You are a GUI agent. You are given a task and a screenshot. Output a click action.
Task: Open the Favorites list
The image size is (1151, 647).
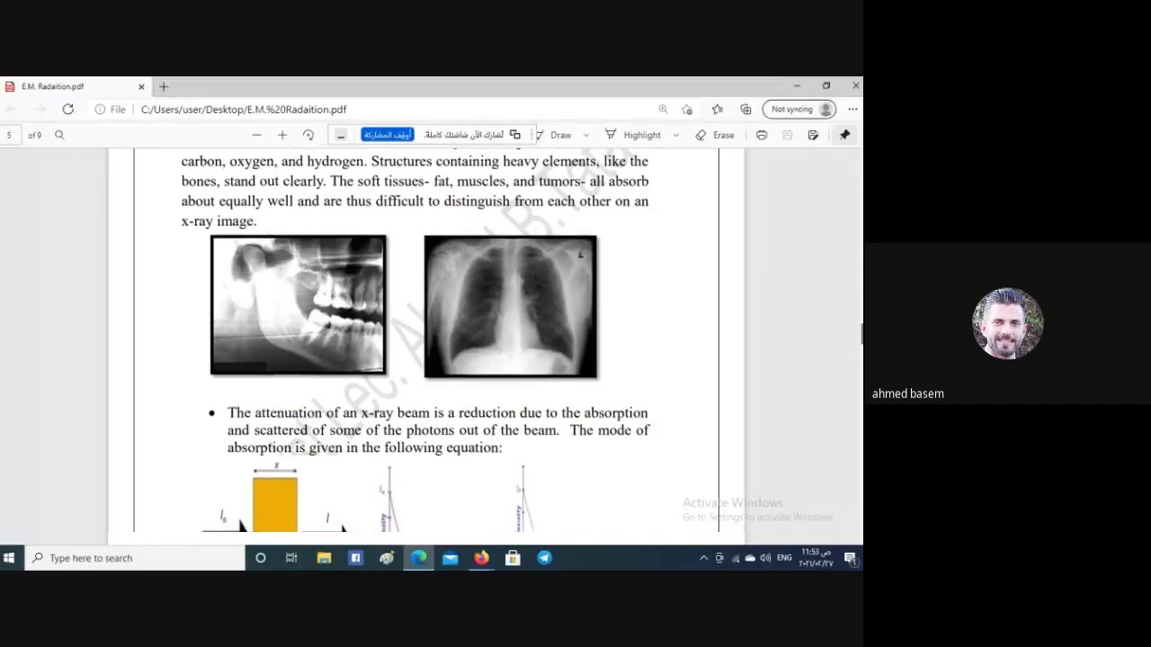717,110
